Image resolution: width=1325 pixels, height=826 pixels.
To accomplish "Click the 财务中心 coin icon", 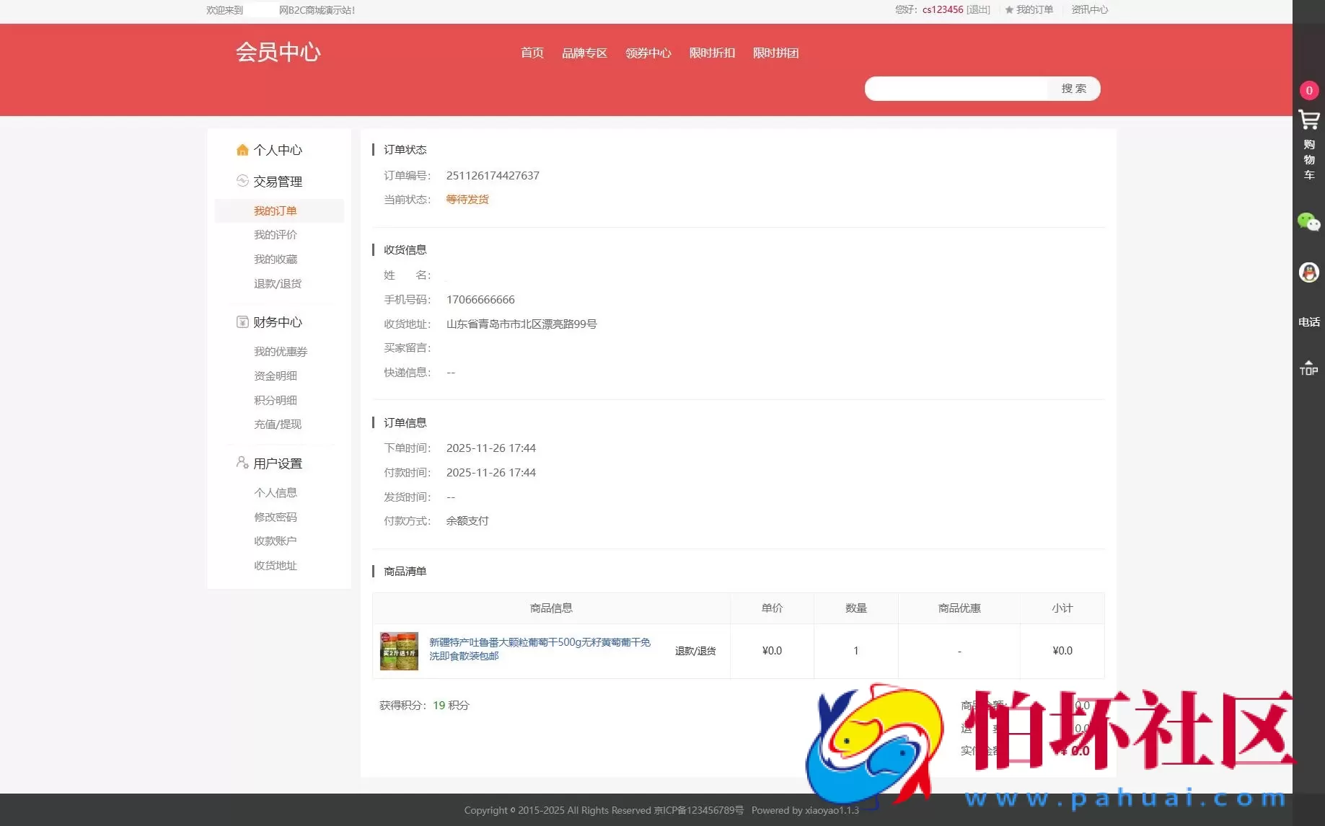I will coord(242,322).
